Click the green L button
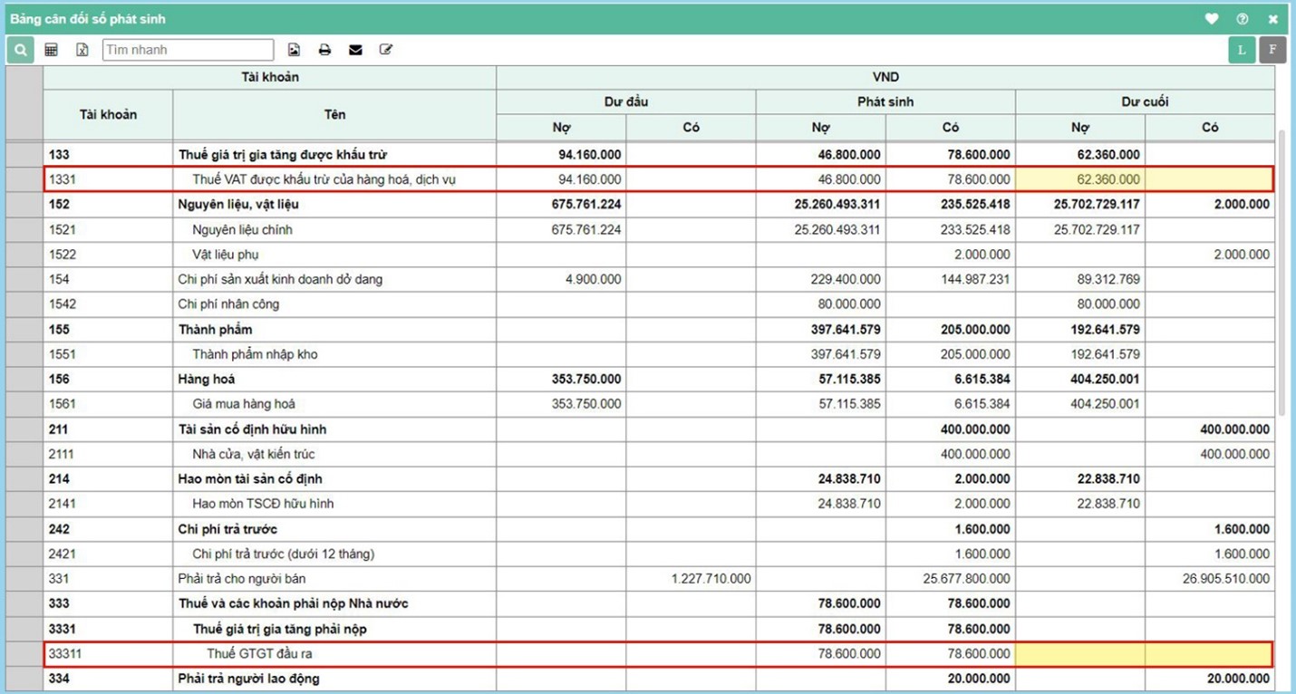 [1242, 50]
